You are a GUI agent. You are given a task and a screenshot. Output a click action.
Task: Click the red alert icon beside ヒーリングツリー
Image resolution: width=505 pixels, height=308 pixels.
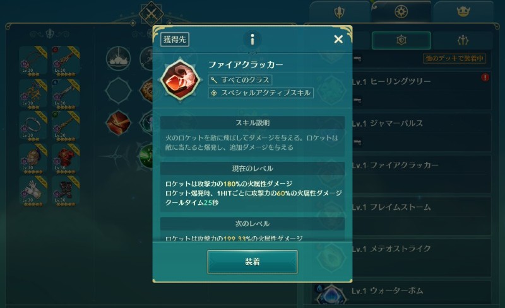485,77
